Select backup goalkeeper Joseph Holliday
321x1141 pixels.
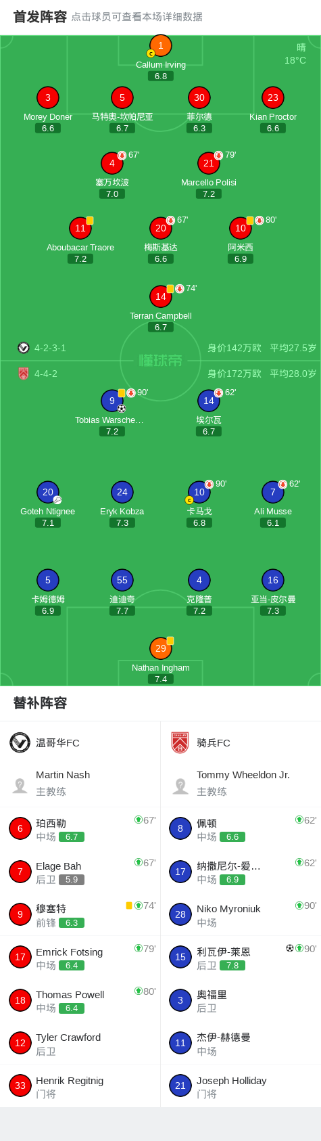(x=241, y=1086)
